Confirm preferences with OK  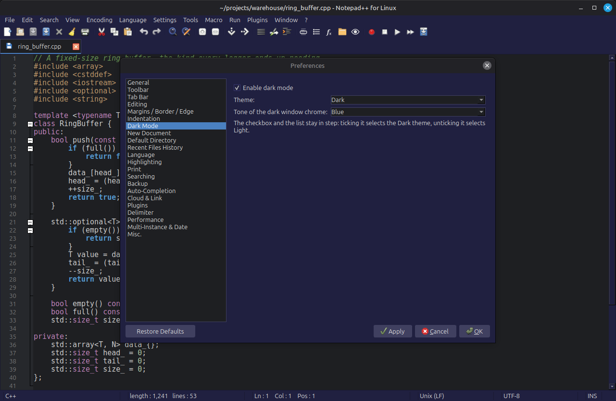coord(475,331)
